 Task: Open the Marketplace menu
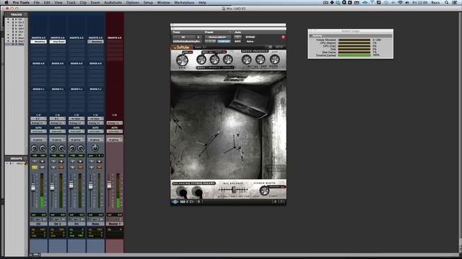click(185, 2)
